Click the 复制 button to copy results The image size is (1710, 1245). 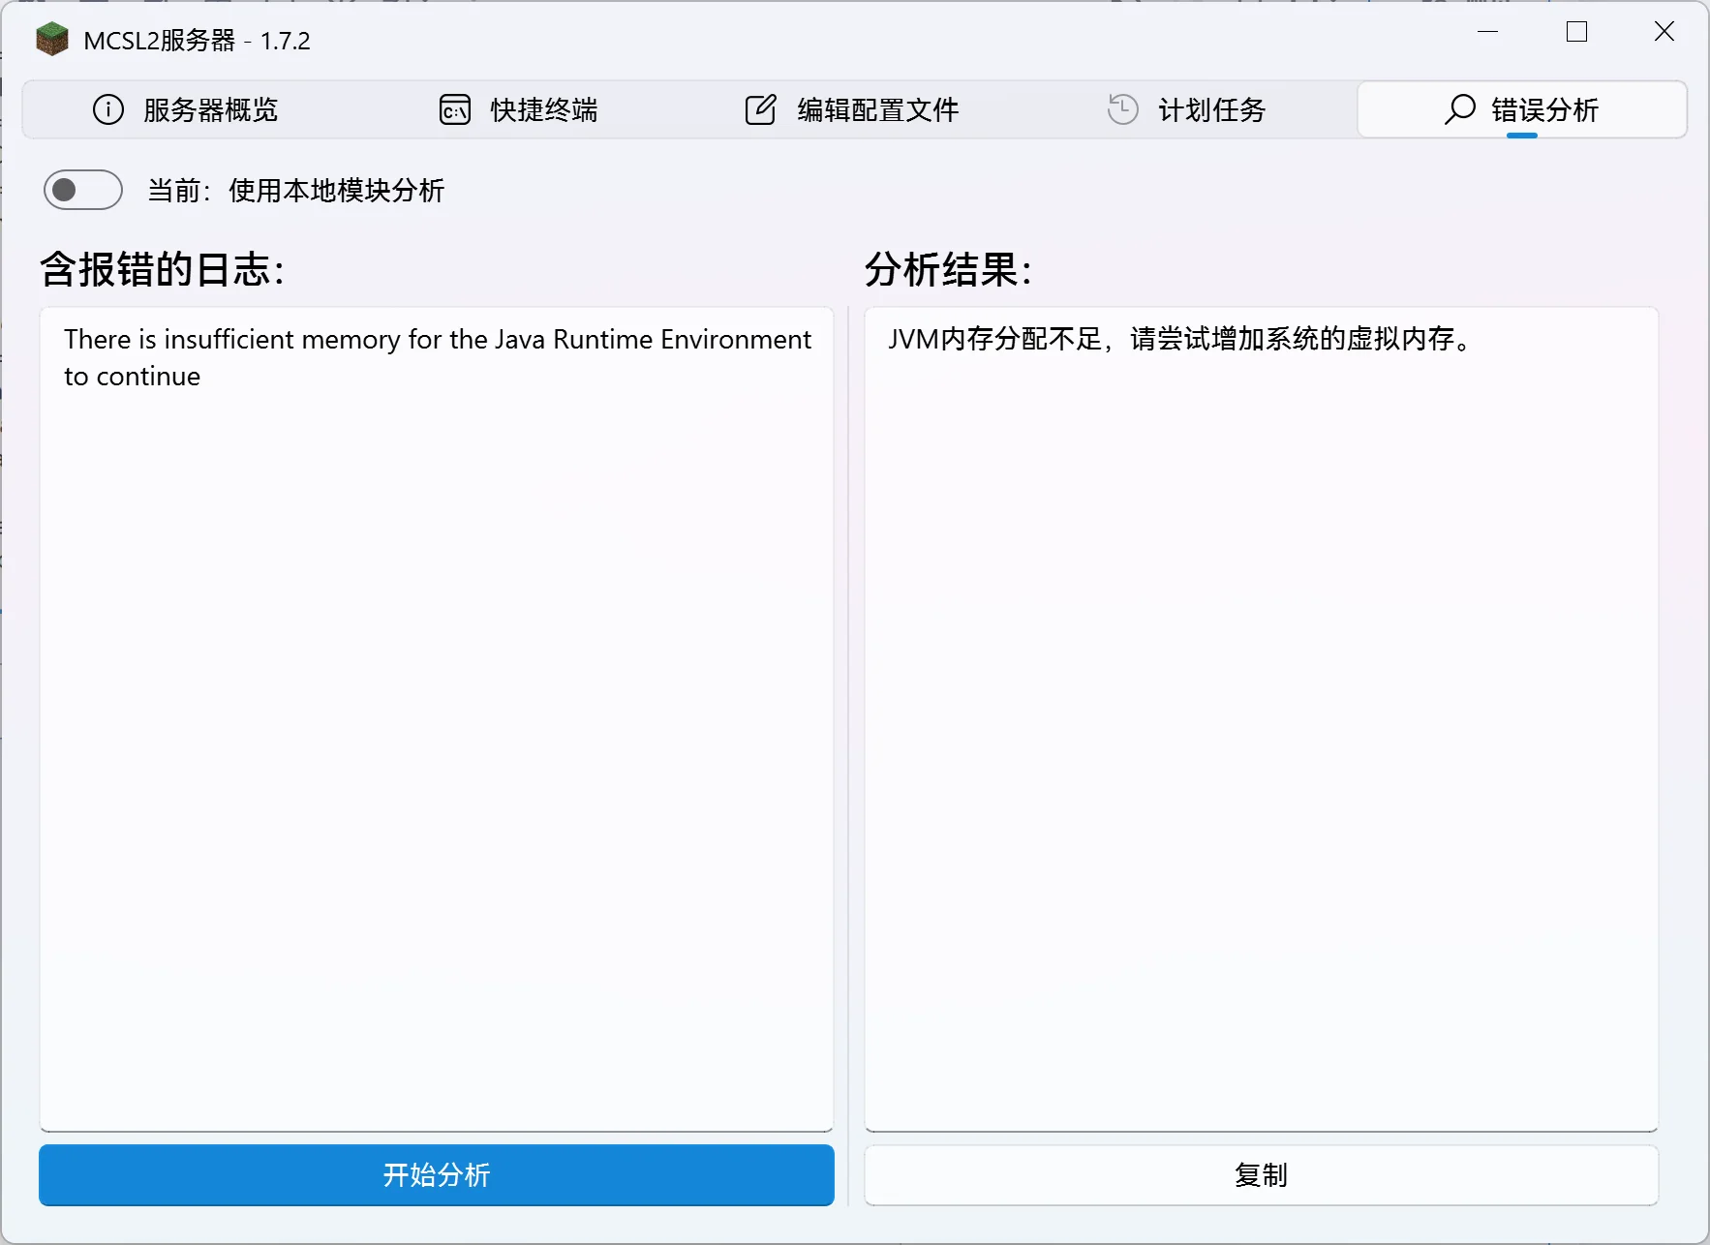pyautogui.click(x=1260, y=1175)
